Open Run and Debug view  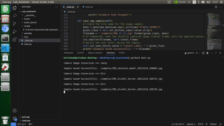(14, 31)
